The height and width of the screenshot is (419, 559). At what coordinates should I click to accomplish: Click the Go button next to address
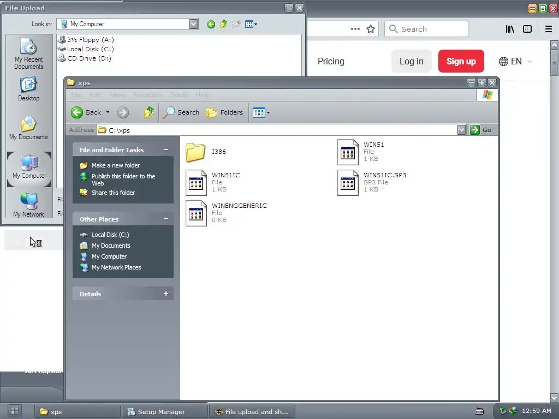(x=481, y=130)
